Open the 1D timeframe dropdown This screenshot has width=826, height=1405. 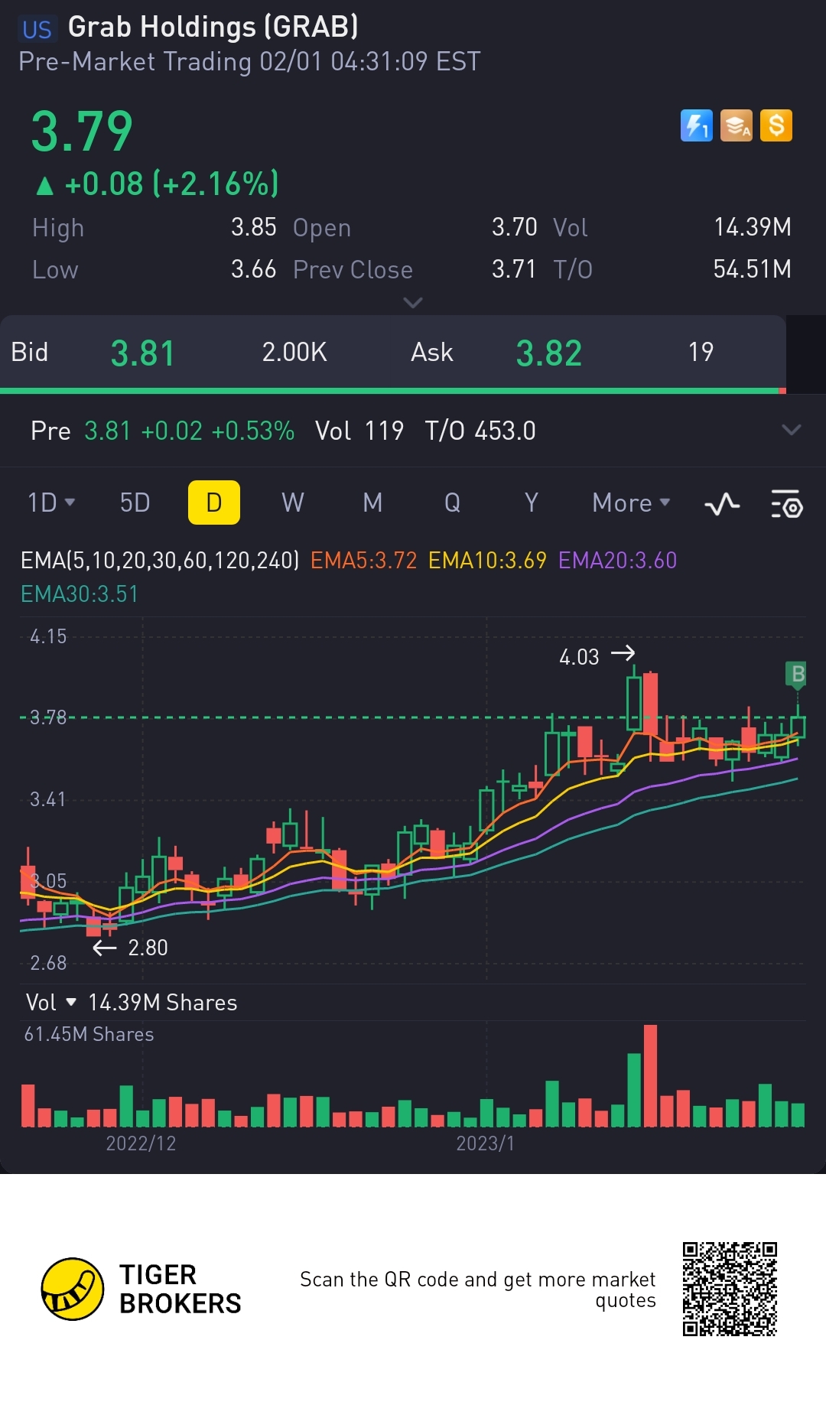coord(51,502)
